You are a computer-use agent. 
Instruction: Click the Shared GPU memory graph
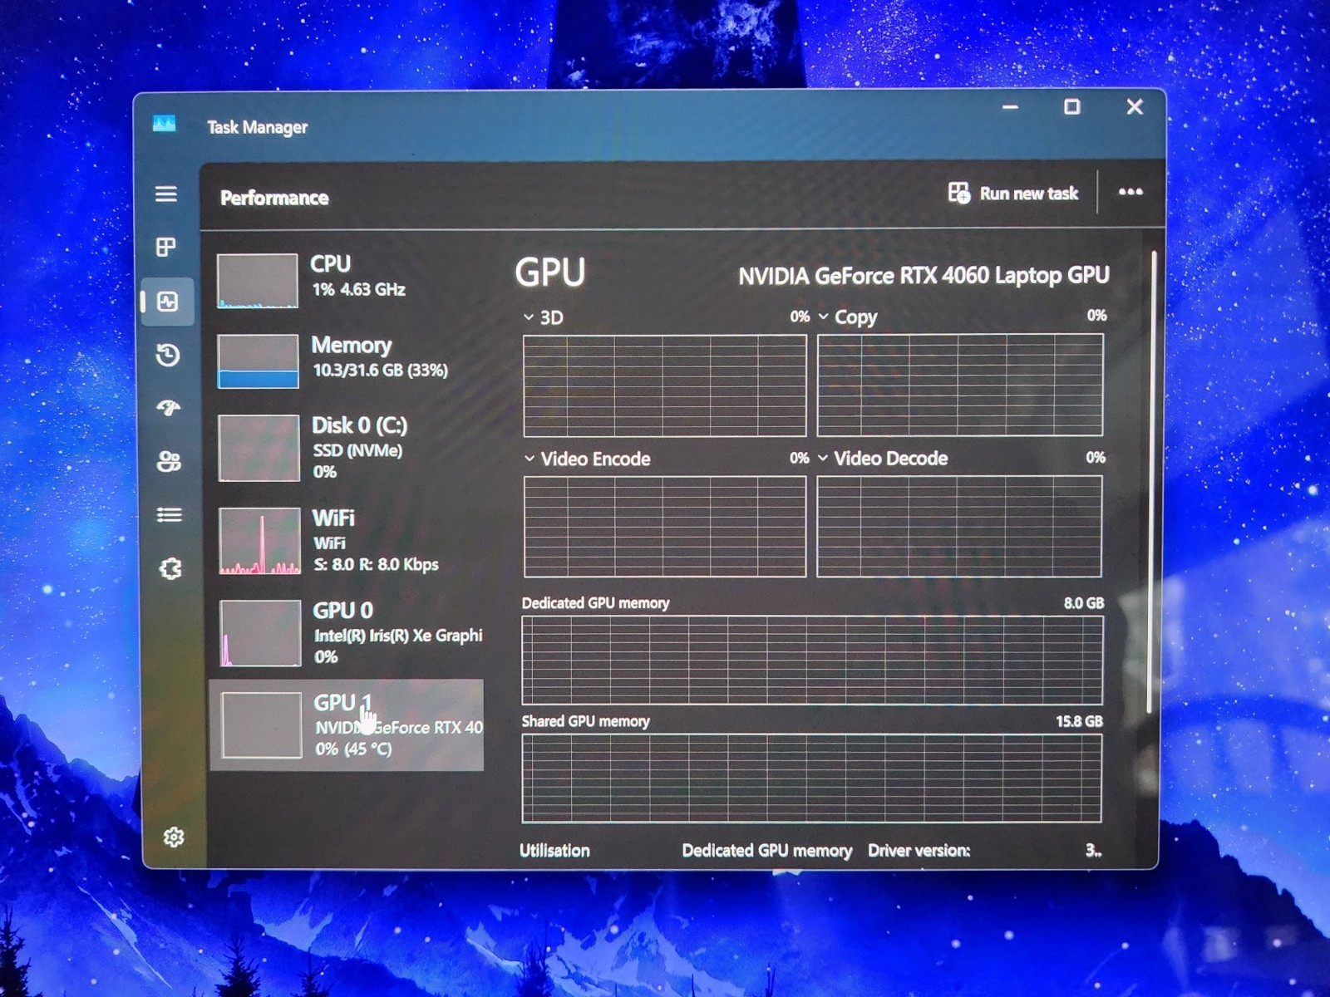click(811, 778)
